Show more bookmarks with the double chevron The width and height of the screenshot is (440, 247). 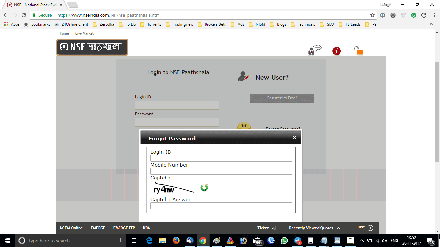click(x=431, y=24)
